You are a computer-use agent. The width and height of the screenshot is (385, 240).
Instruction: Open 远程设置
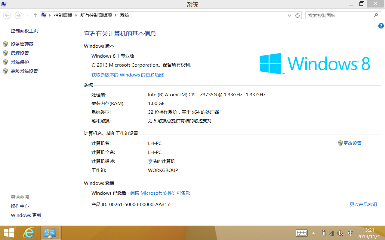tap(20, 53)
